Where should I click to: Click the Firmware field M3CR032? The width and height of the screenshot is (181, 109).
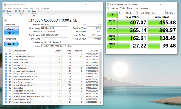pyautogui.click(x=54, y=25)
